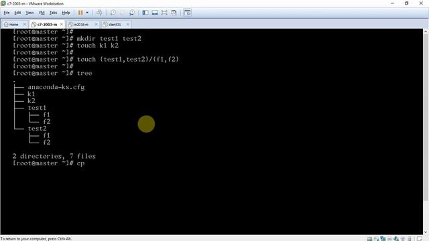Close the client31 tab
Screen dimensions: 429x241
[127, 24]
